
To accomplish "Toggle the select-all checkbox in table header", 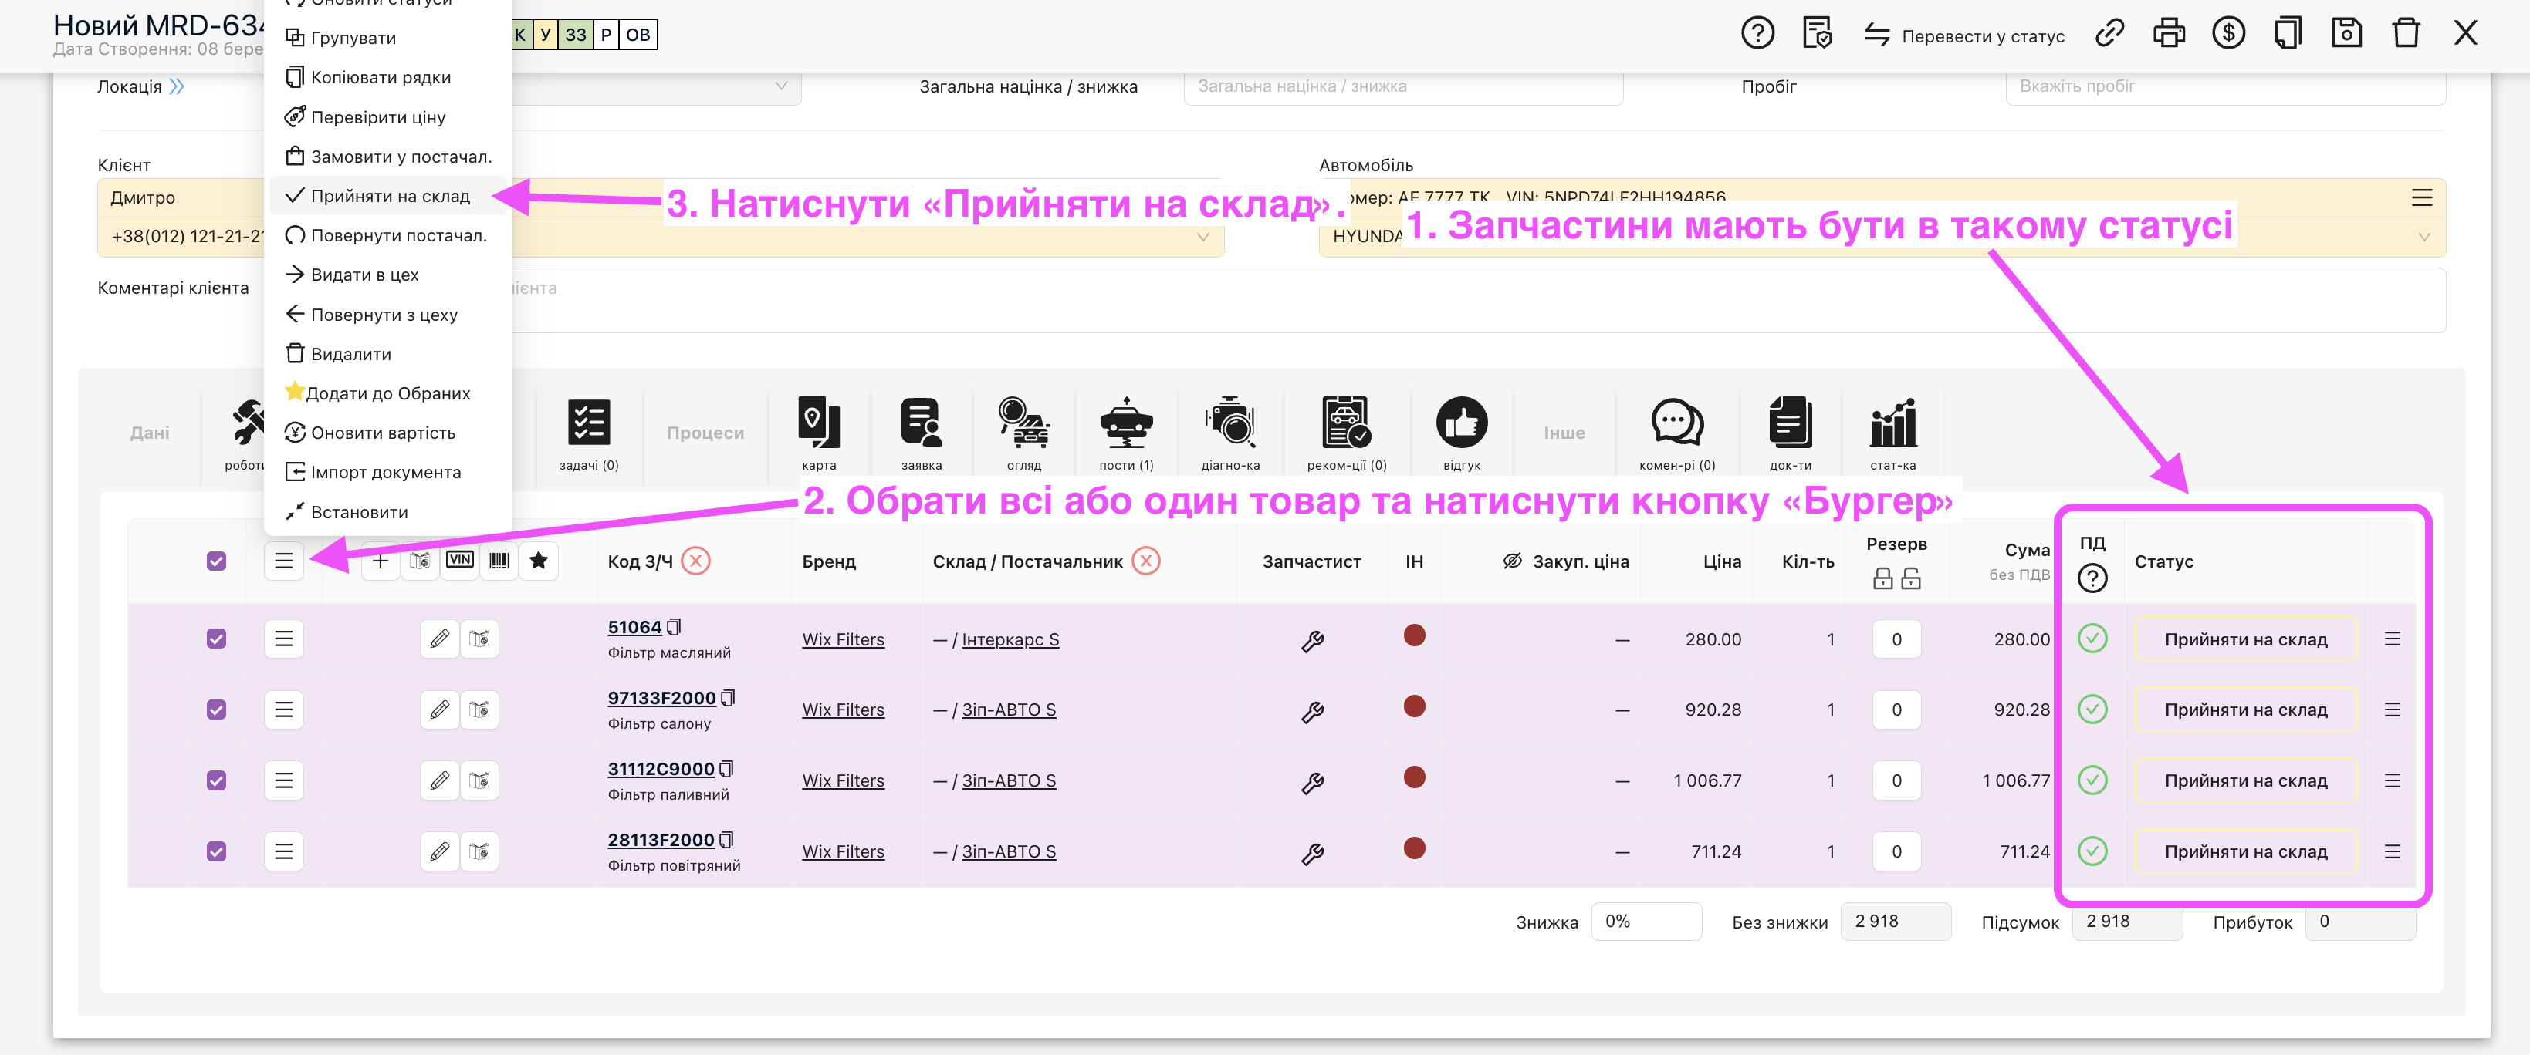I will tap(216, 561).
